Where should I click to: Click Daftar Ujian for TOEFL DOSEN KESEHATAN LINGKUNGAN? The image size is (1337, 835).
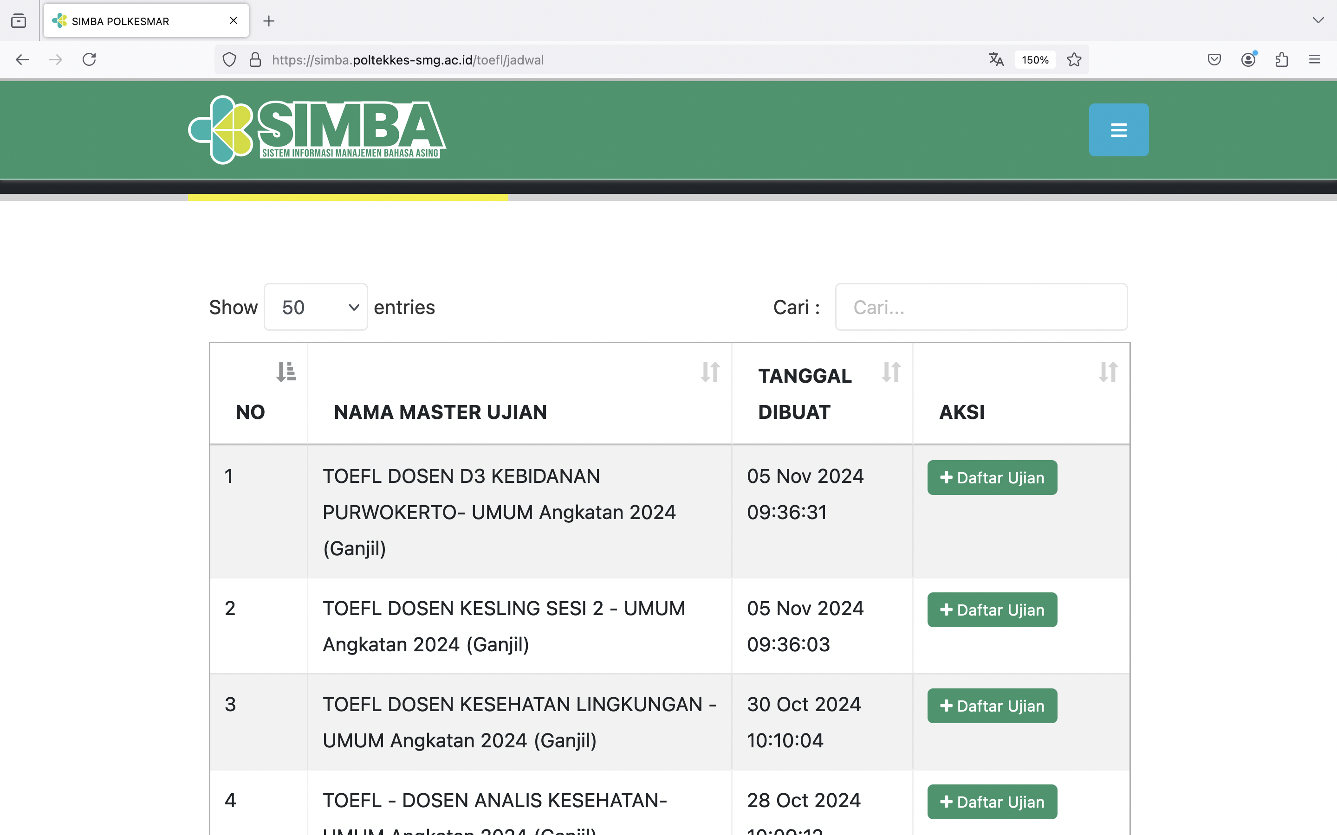pos(992,706)
